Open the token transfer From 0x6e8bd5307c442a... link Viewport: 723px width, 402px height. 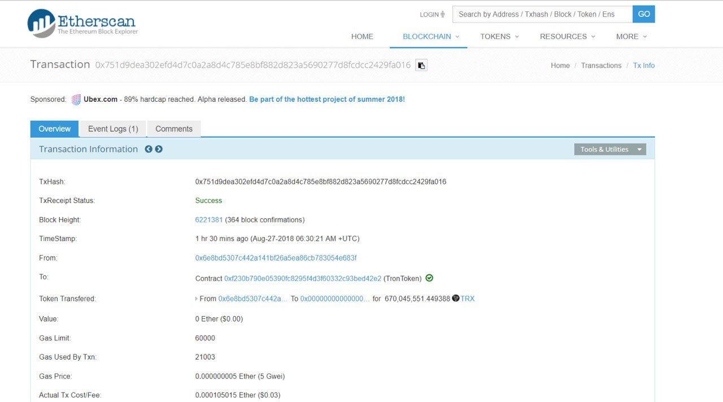(x=253, y=299)
